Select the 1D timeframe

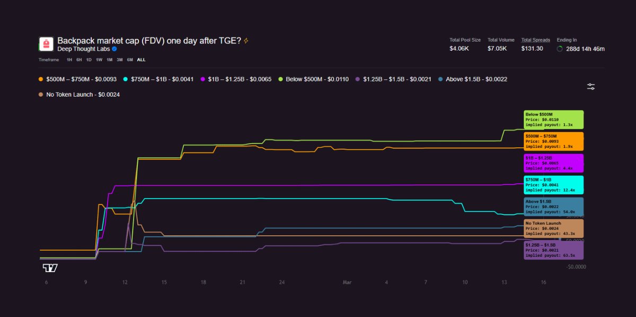pyautogui.click(x=89, y=60)
